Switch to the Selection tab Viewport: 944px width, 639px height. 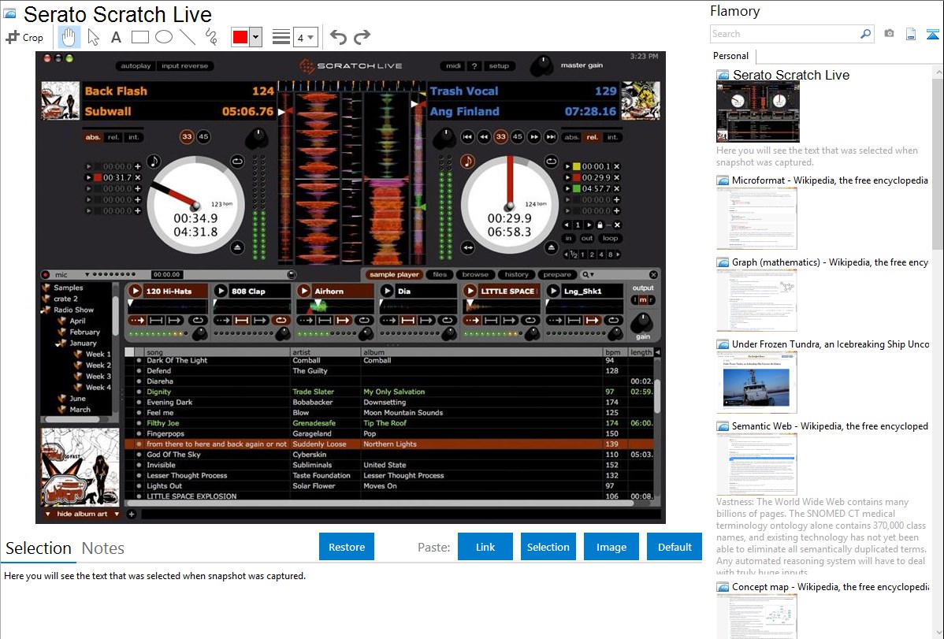(x=39, y=548)
